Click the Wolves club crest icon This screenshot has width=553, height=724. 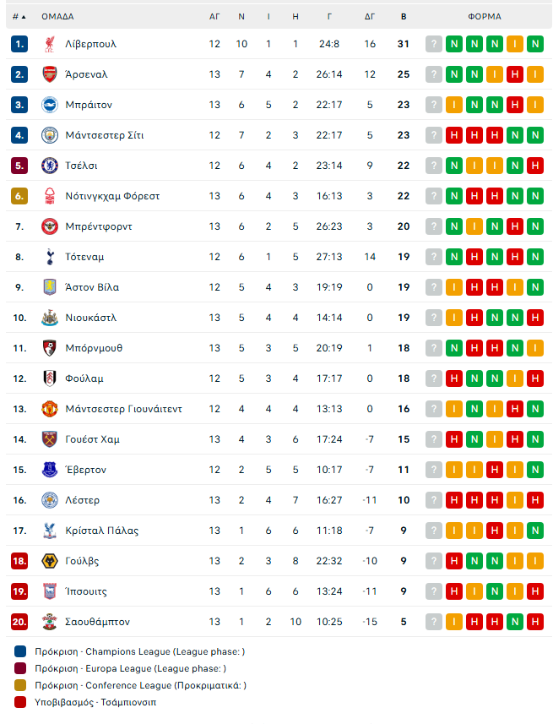(x=49, y=561)
